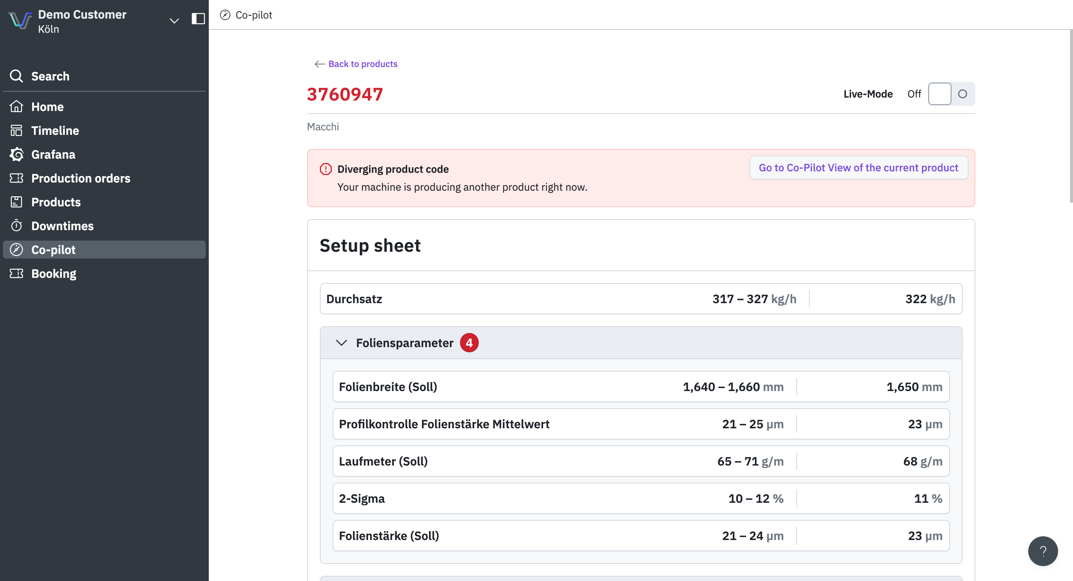The width and height of the screenshot is (1073, 581).
Task: Click the 322 kg/h value
Action: click(x=930, y=299)
